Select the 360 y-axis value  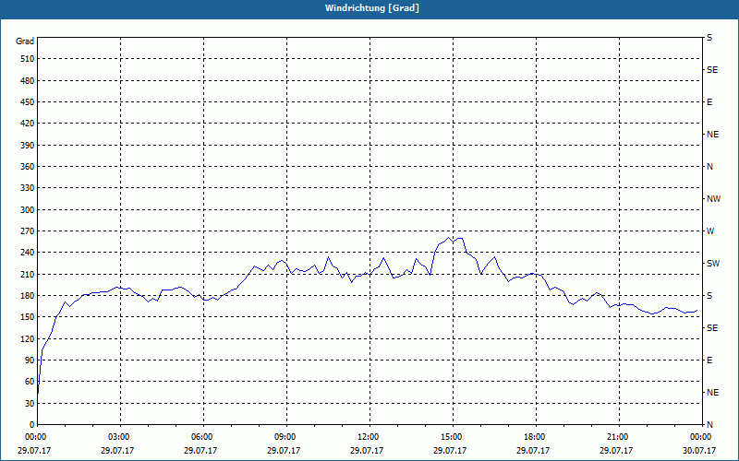pos(28,167)
